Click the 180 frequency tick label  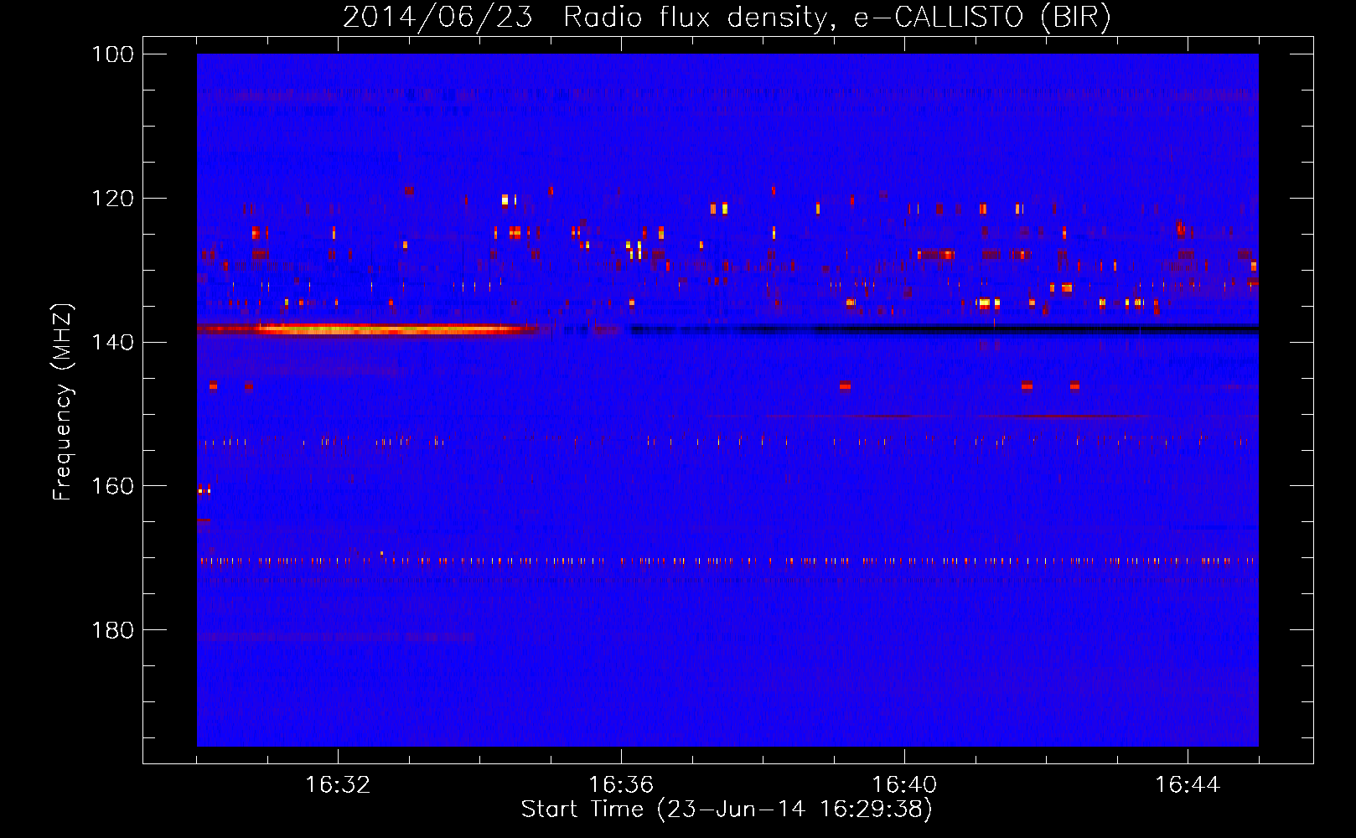112,630
